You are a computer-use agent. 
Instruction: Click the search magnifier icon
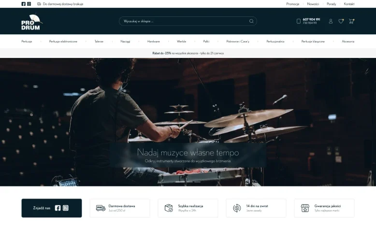[x=251, y=21]
